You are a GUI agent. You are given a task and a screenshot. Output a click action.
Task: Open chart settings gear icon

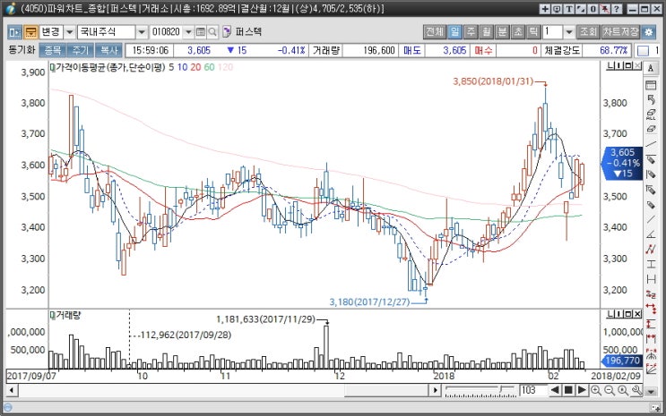point(649,32)
